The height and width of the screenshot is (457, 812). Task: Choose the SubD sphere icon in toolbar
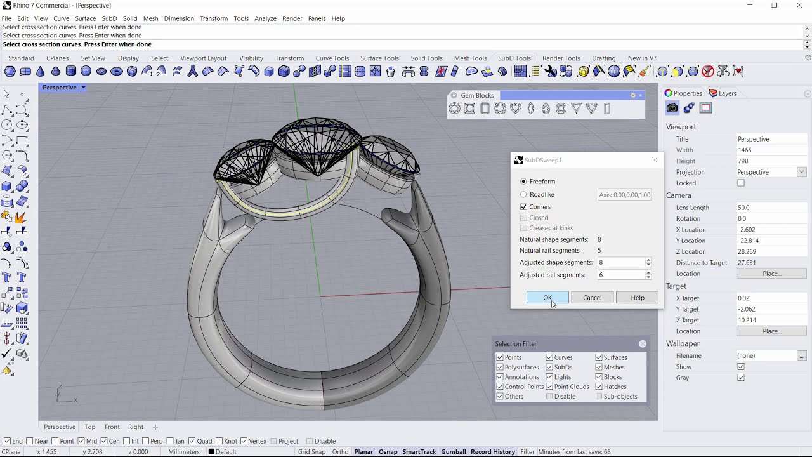point(86,72)
